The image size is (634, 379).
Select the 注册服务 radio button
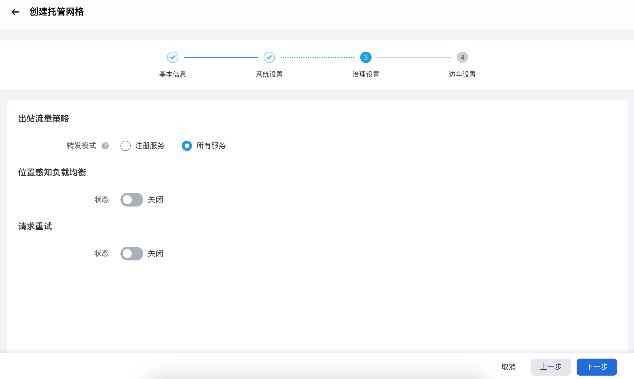click(126, 146)
